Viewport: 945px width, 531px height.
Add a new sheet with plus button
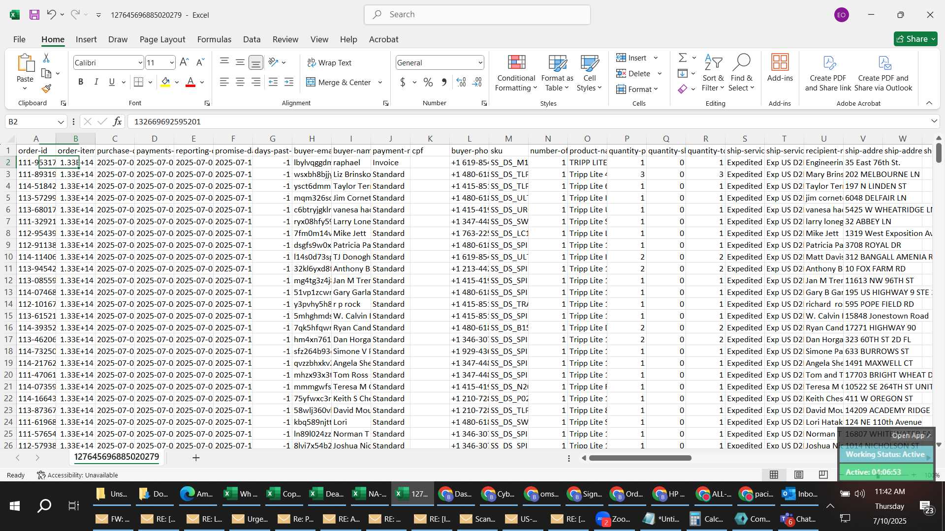tap(196, 458)
